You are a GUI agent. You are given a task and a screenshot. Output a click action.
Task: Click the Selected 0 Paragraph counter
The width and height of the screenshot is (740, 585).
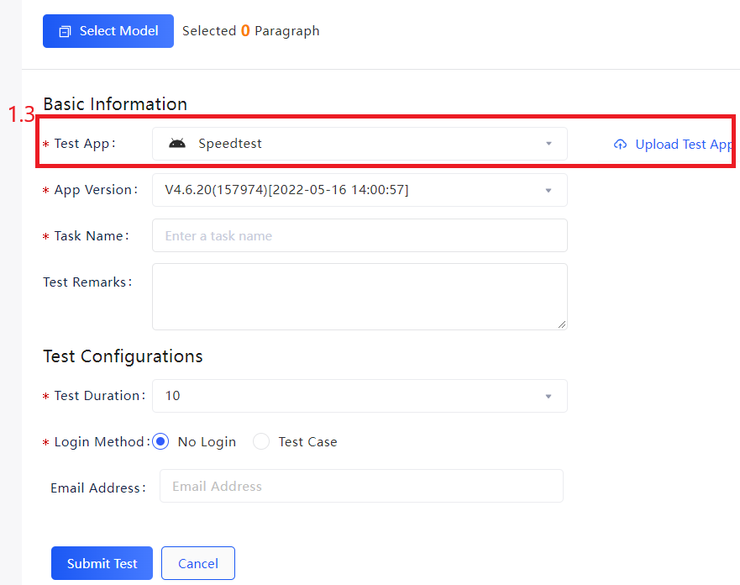coord(251,31)
